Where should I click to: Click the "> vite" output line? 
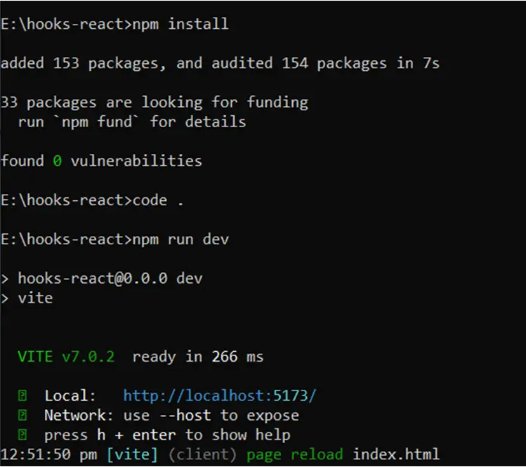click(27, 298)
